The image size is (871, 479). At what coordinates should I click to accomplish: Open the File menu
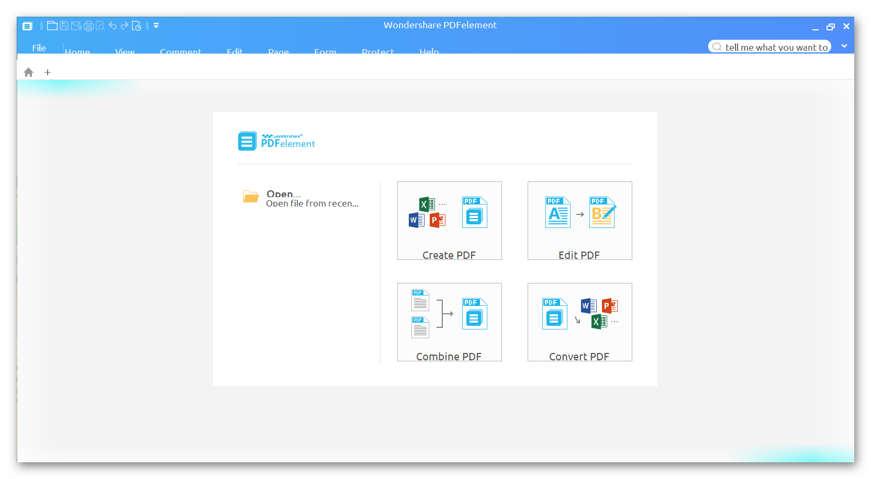pos(39,48)
